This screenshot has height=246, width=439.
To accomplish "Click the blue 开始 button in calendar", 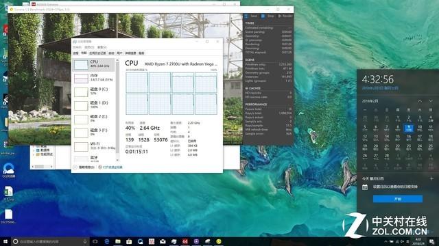I will click(x=398, y=199).
